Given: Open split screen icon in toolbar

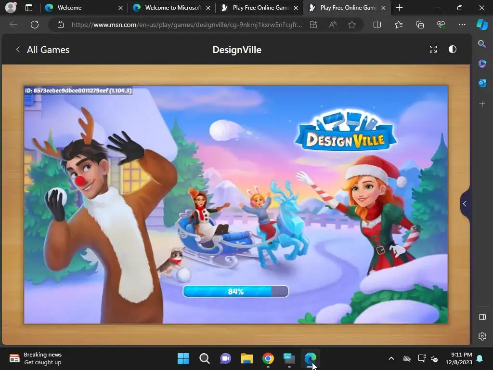Looking at the screenshot, I should [x=377, y=25].
